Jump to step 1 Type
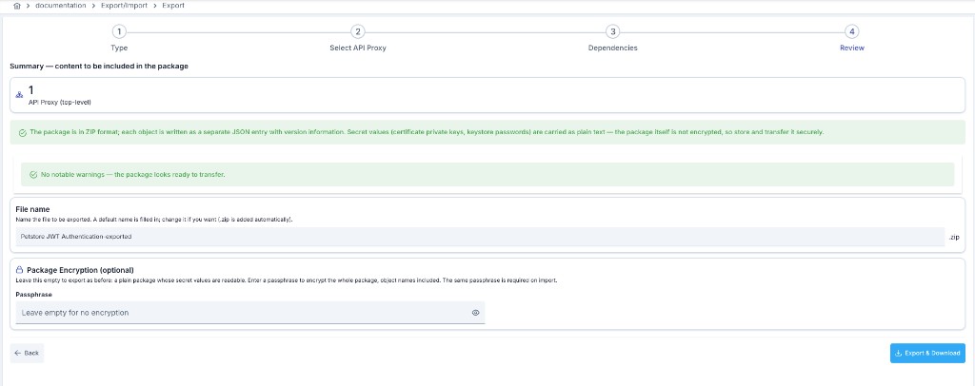This screenshot has width=975, height=386. (119, 38)
